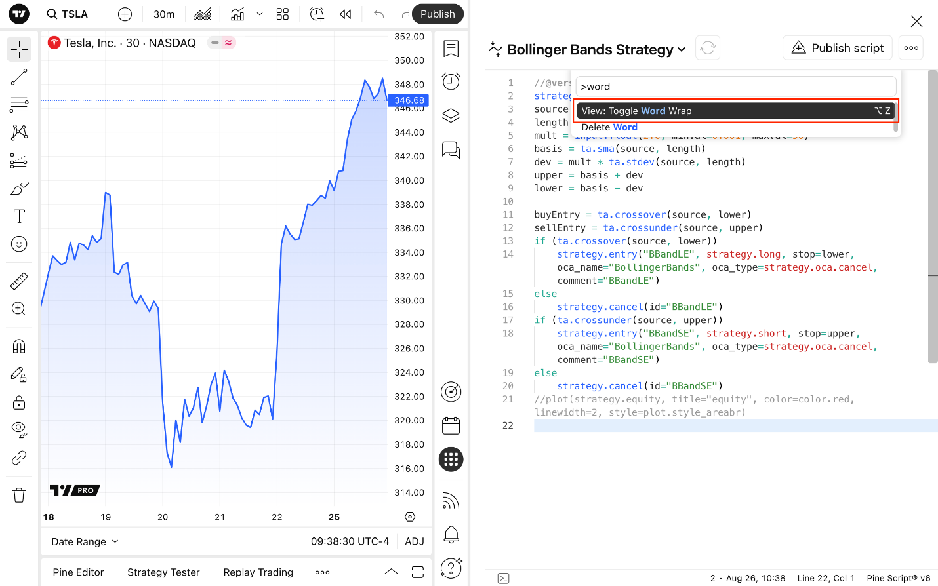938x586 pixels.
Task: Open the Fibonacci retracement tools
Action: point(19,104)
